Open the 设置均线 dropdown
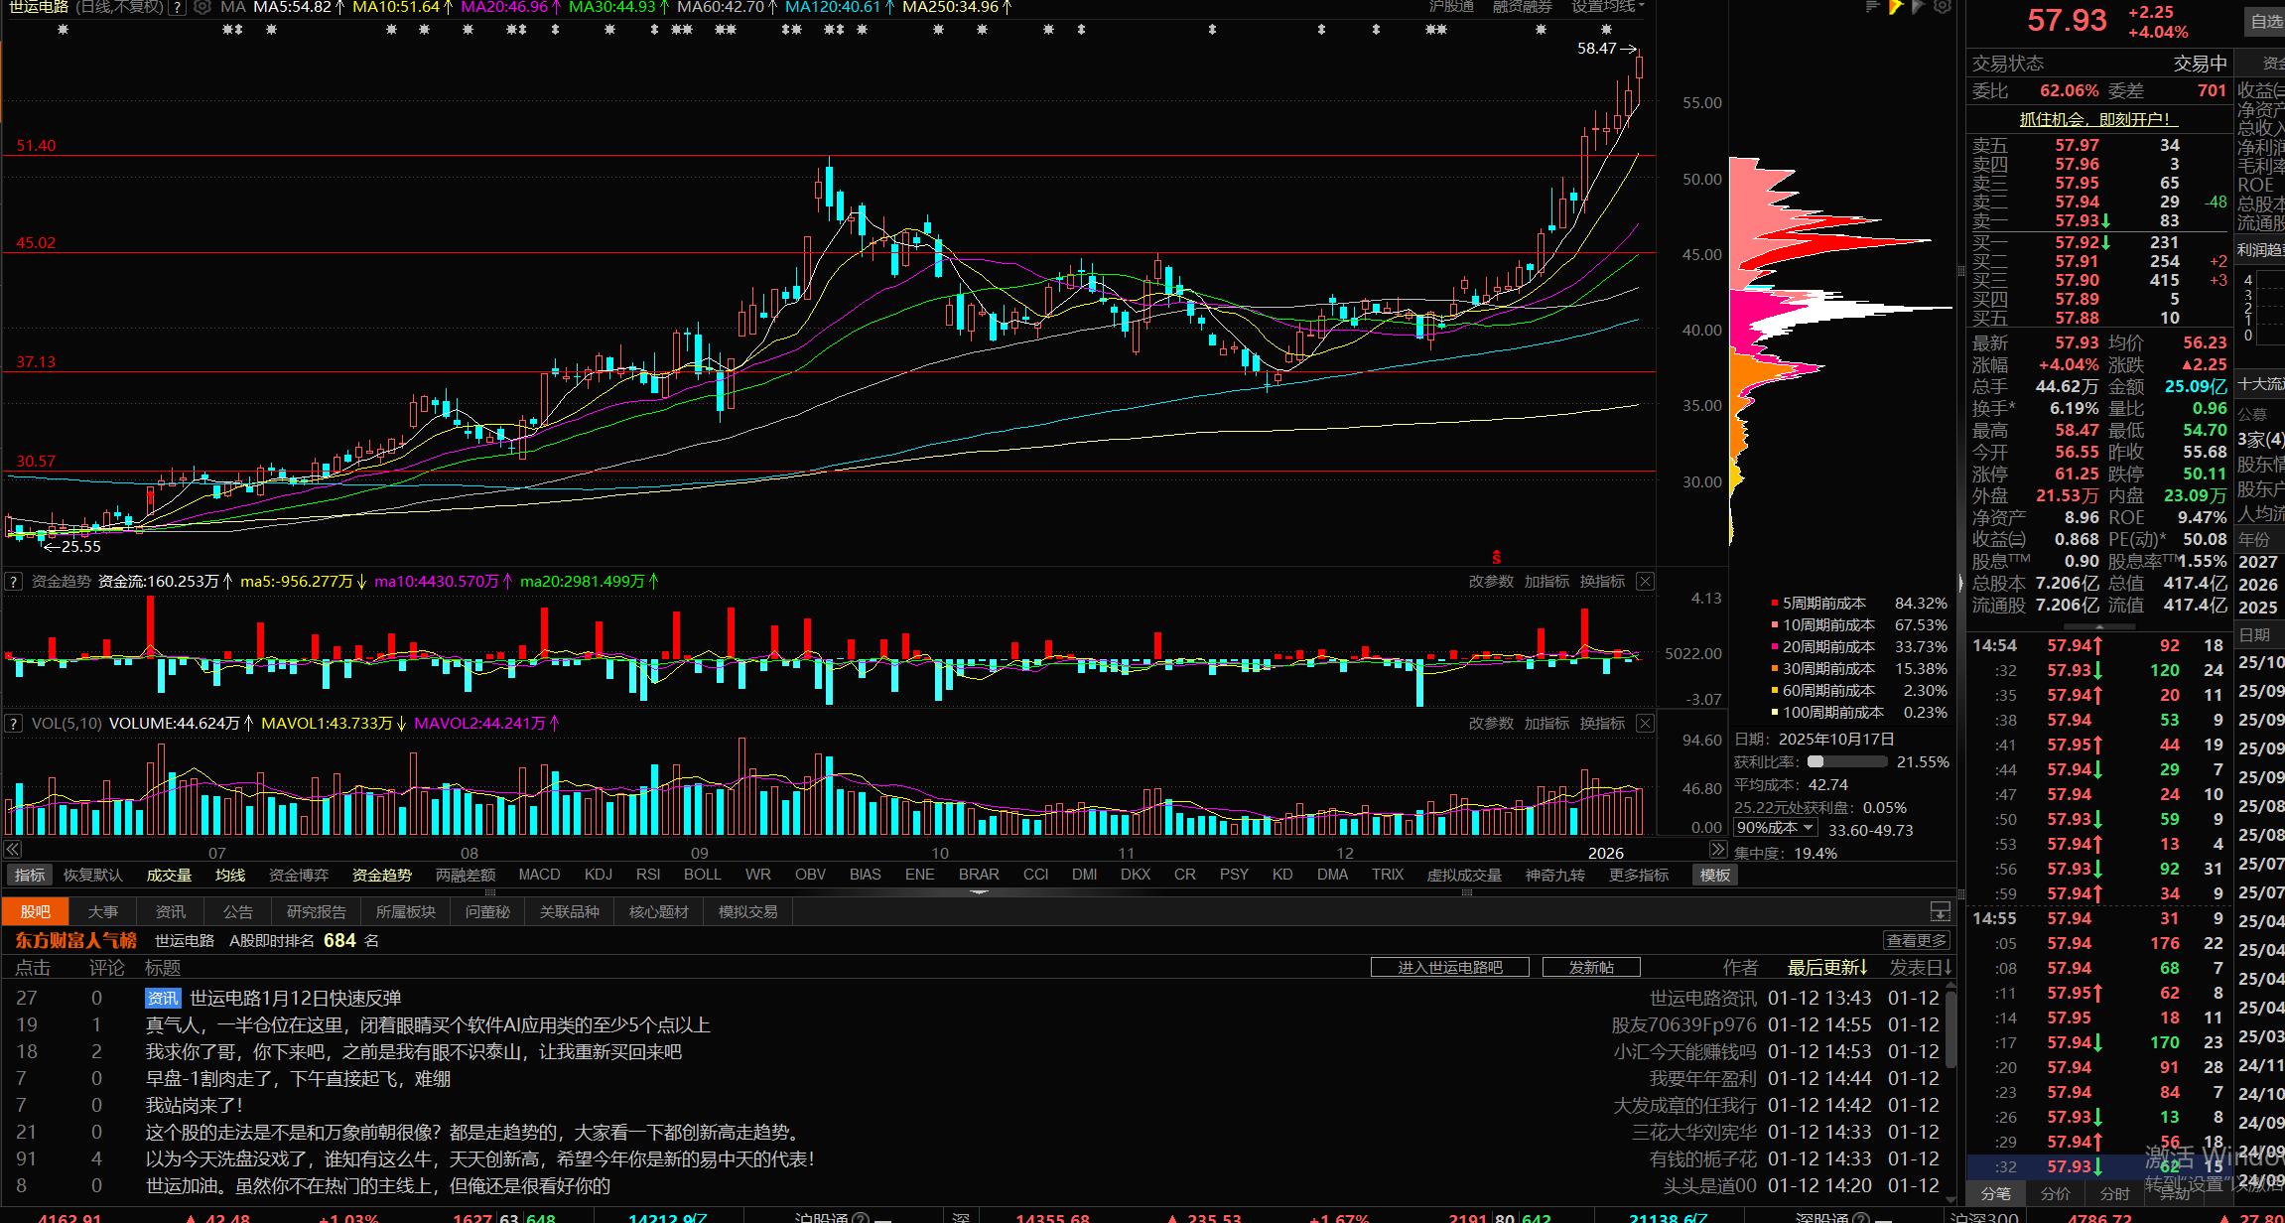 [x=1607, y=7]
